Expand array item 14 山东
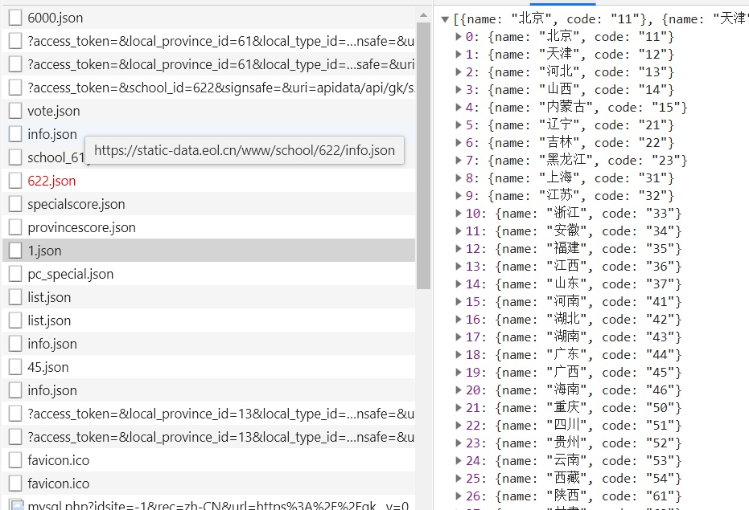 pos(459,284)
